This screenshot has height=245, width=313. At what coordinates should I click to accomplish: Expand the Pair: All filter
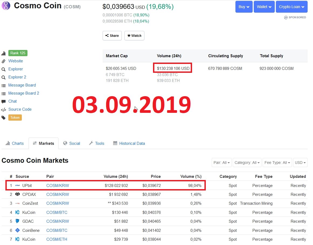pos(222,163)
